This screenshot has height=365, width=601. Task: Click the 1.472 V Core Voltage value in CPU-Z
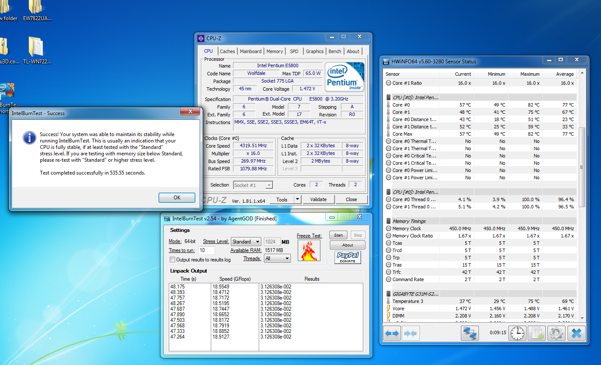[307, 89]
